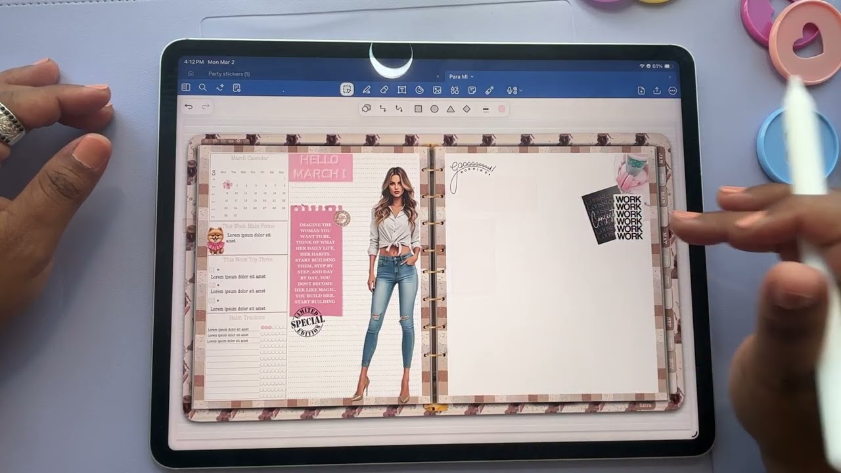The height and width of the screenshot is (473, 841).
Task: Select the eraser tool
Action: [384, 90]
